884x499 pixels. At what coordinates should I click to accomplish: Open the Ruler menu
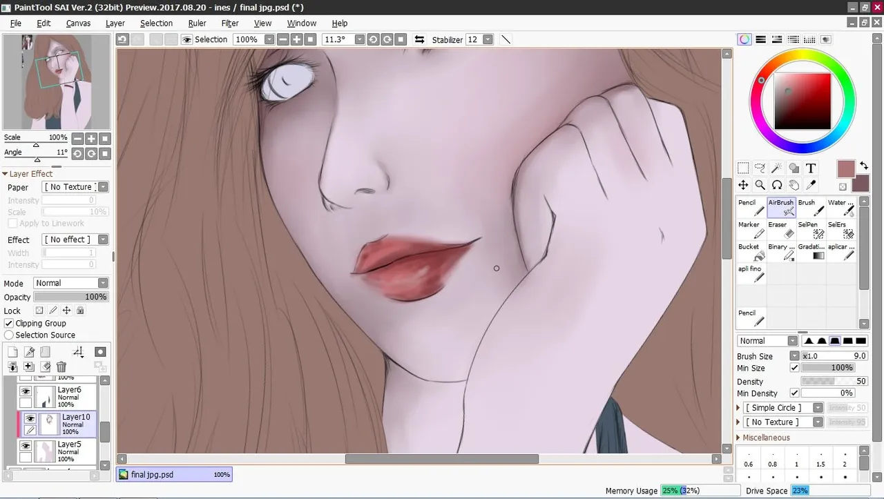[197, 23]
